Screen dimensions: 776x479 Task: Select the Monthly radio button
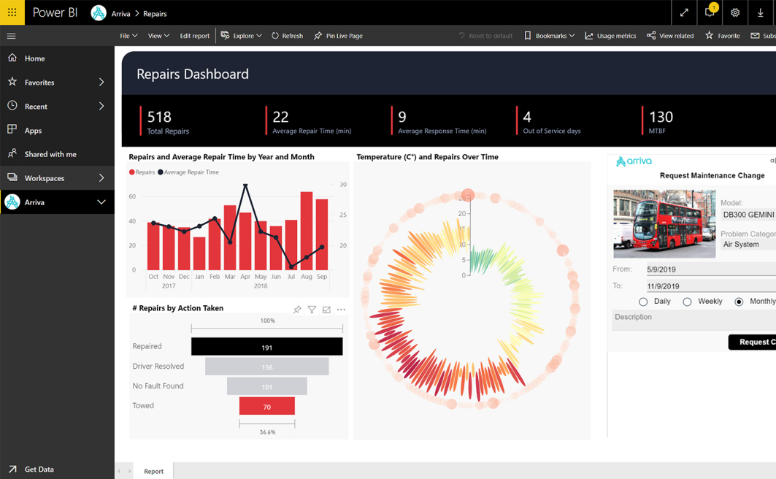click(x=739, y=302)
